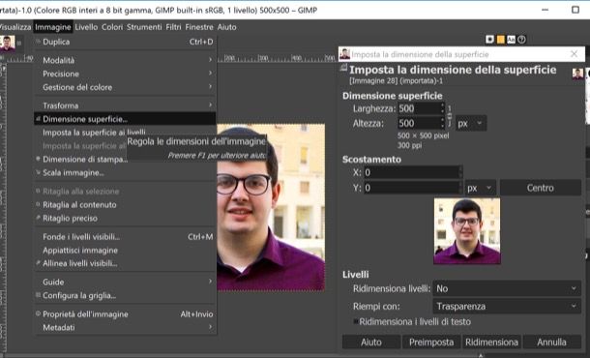The image size is (590, 358).
Task: Click the Preimposta button
Action: [431, 343]
